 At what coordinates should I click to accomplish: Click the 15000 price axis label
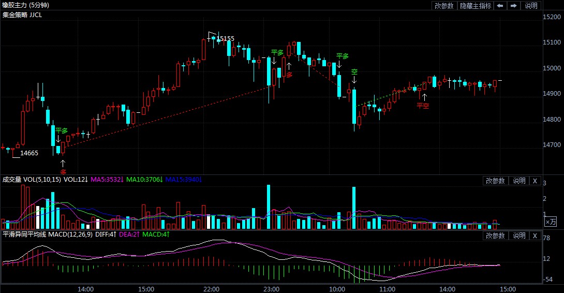(x=552, y=68)
